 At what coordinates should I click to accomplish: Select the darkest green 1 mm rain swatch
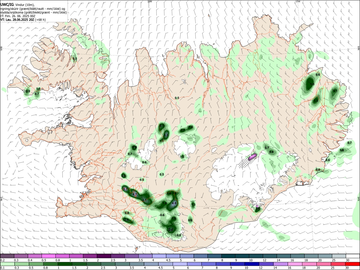(x=64, y=264)
